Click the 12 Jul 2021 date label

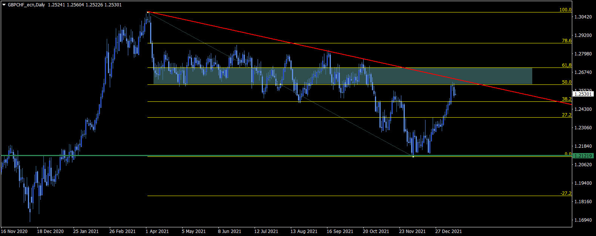point(266,231)
